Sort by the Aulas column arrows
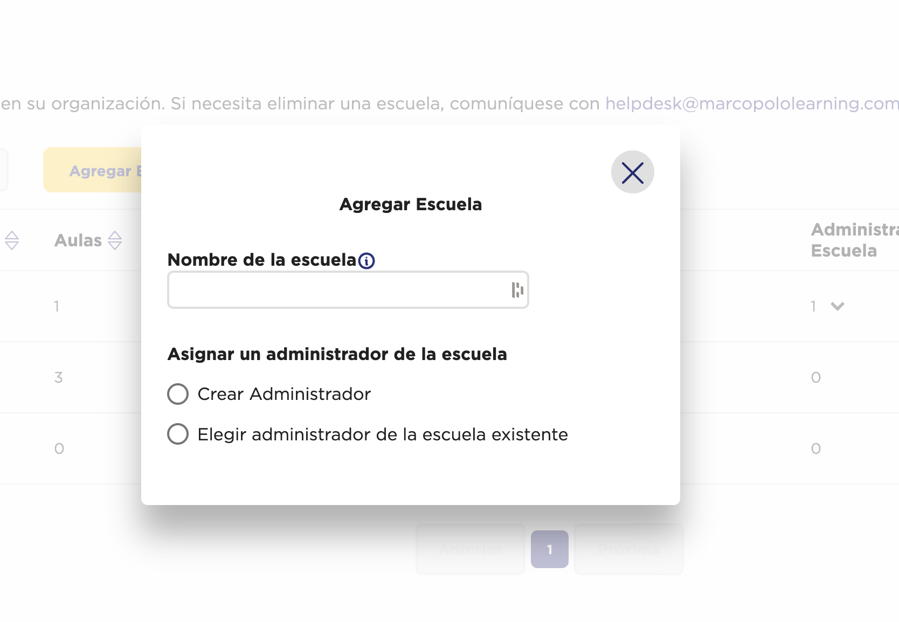Image resolution: width=899 pixels, height=622 pixels. (115, 240)
